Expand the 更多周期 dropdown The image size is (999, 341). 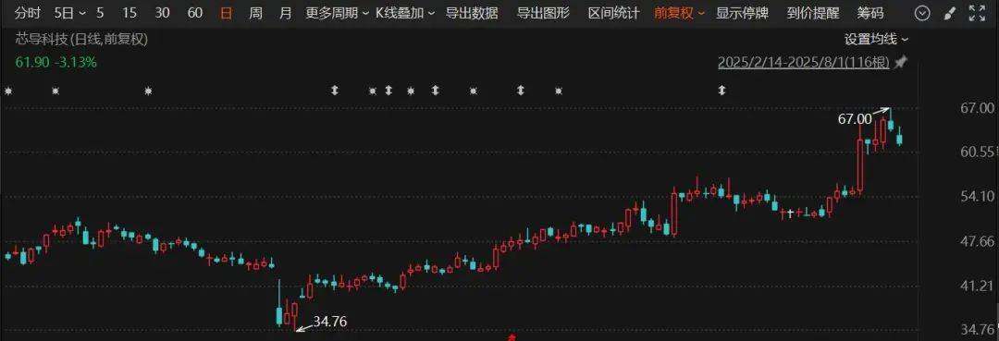pyautogui.click(x=337, y=13)
